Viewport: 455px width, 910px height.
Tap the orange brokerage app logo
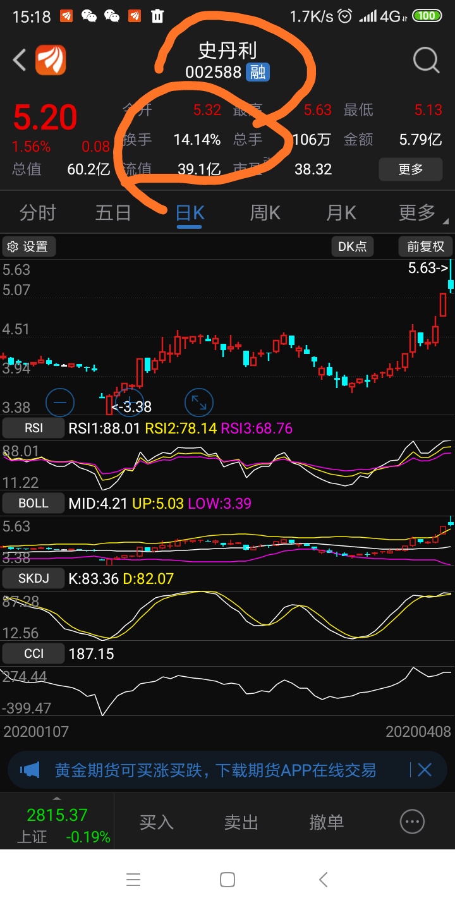pyautogui.click(x=51, y=61)
